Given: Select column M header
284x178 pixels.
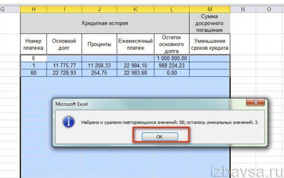Looking at the screenshot, I should coord(209,9).
